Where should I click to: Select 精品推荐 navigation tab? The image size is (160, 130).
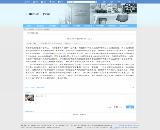coord(64,26)
